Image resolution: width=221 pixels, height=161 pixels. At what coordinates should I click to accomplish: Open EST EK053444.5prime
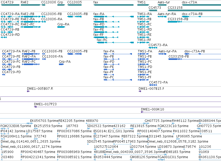108,157
